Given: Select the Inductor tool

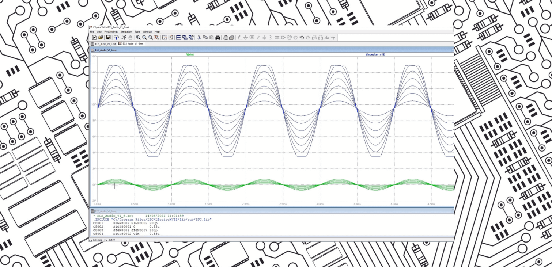Looking at the screenshot, I should pyautogui.click(x=270, y=37).
